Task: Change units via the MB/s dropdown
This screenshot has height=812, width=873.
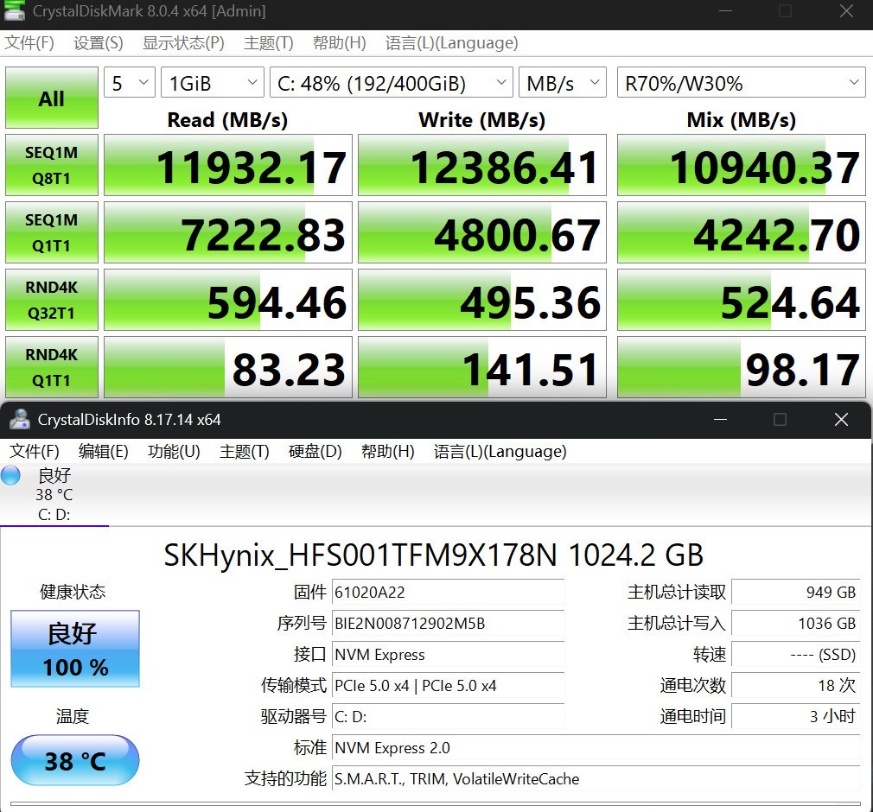Action: [x=562, y=82]
